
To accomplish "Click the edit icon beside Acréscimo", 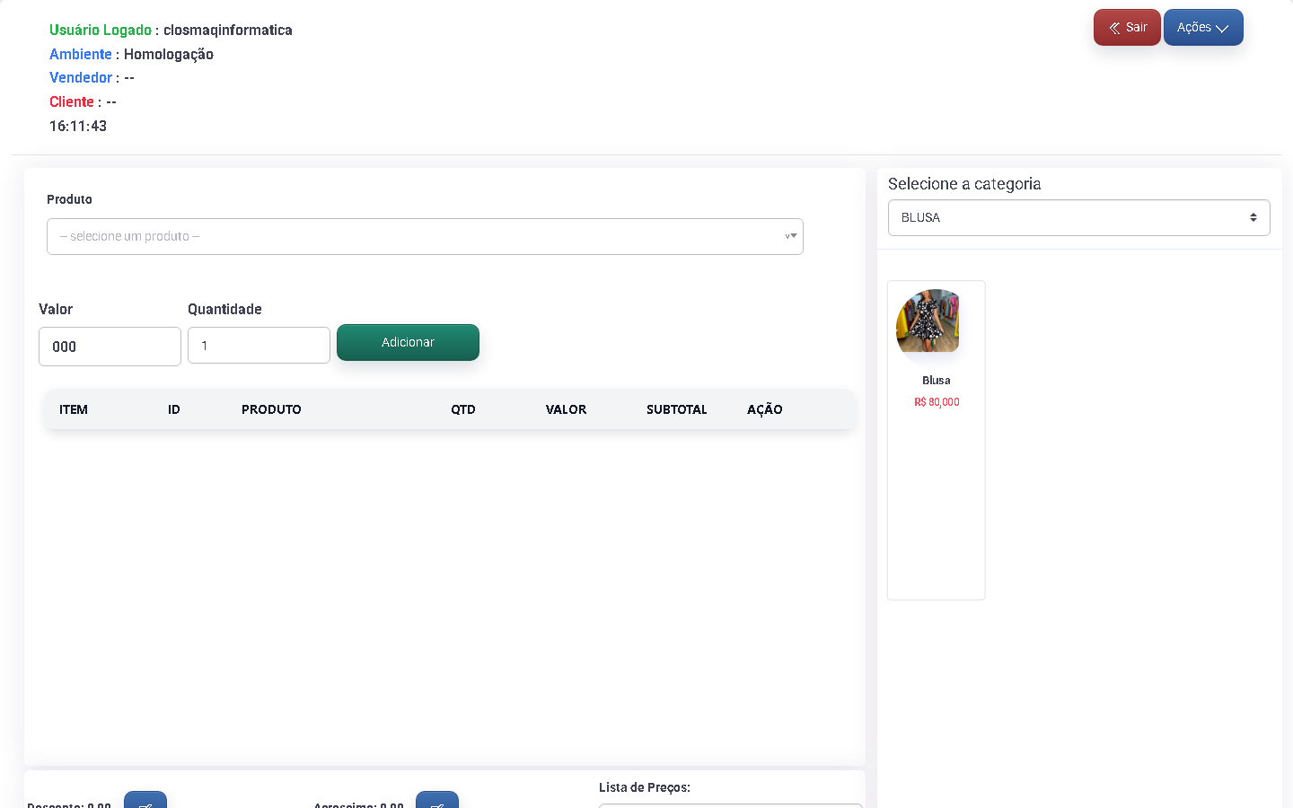I will (437, 801).
